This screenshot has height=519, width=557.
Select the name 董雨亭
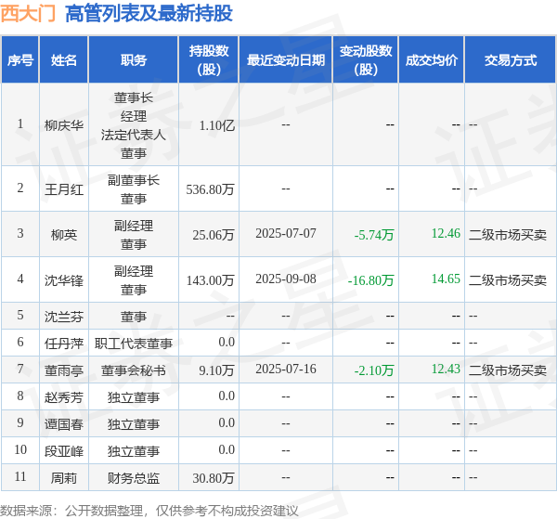click(x=64, y=370)
